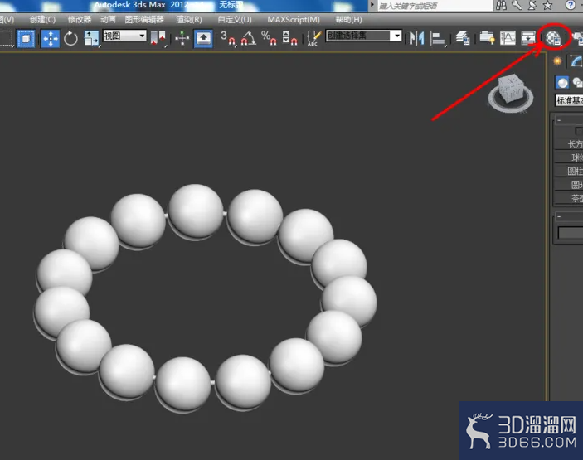Image resolution: width=583 pixels, height=460 pixels.
Task: Toggle keyboard shortcut override button
Action: point(203,38)
